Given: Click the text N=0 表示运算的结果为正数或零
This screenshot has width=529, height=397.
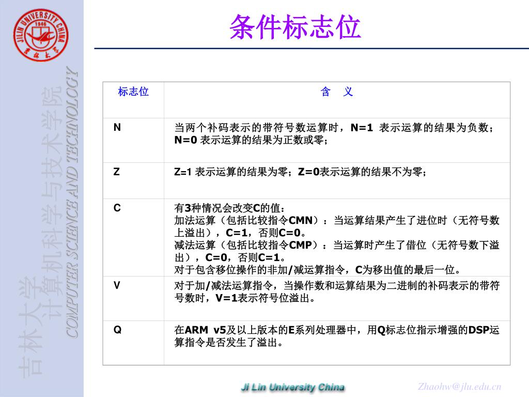Looking at the screenshot, I should click(x=251, y=140).
